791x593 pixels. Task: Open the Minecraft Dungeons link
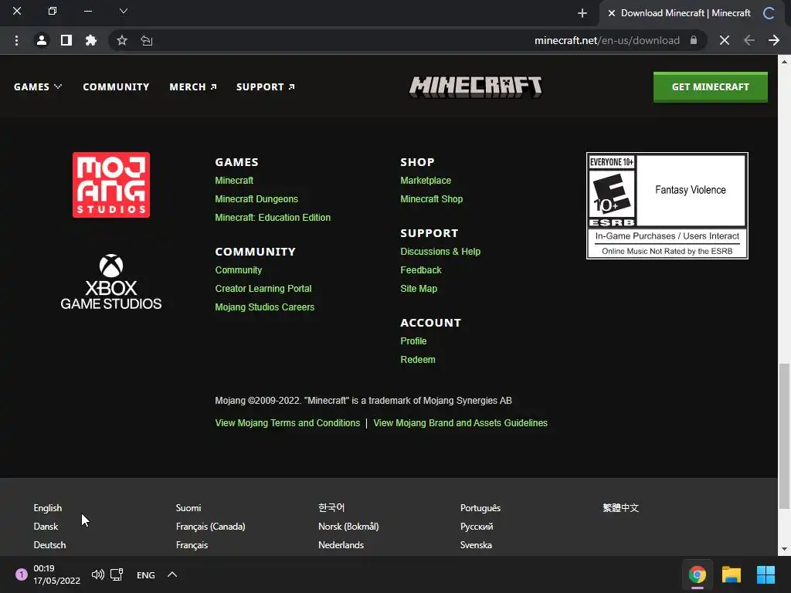[x=256, y=199]
